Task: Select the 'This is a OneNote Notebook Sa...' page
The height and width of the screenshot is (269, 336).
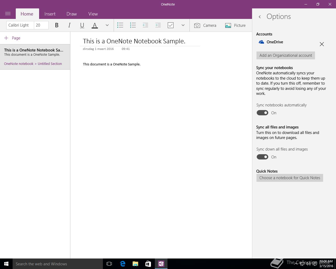Action: (35, 57)
